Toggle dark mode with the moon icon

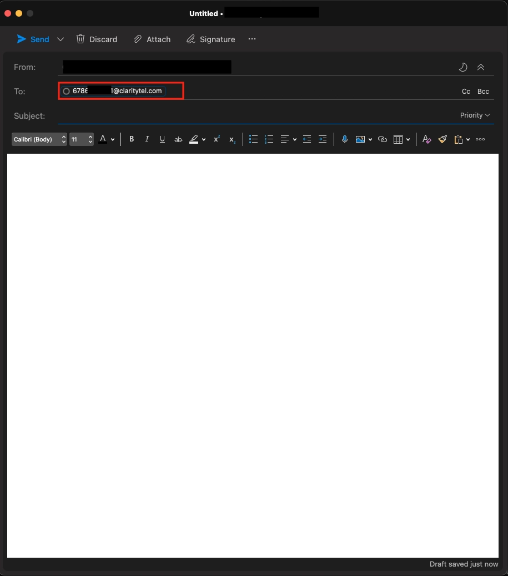click(463, 67)
